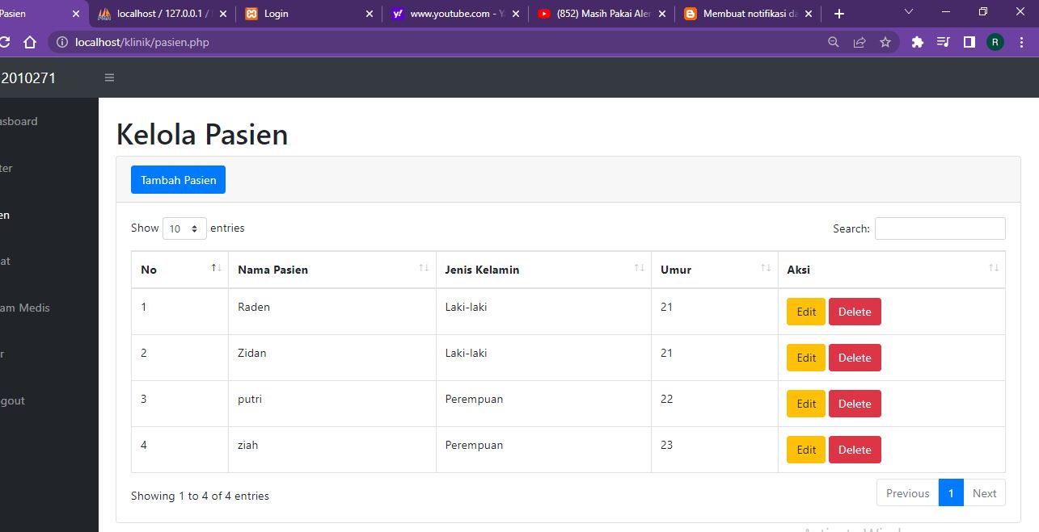Open the media playlist control icon
1039x532 pixels.
point(943,42)
